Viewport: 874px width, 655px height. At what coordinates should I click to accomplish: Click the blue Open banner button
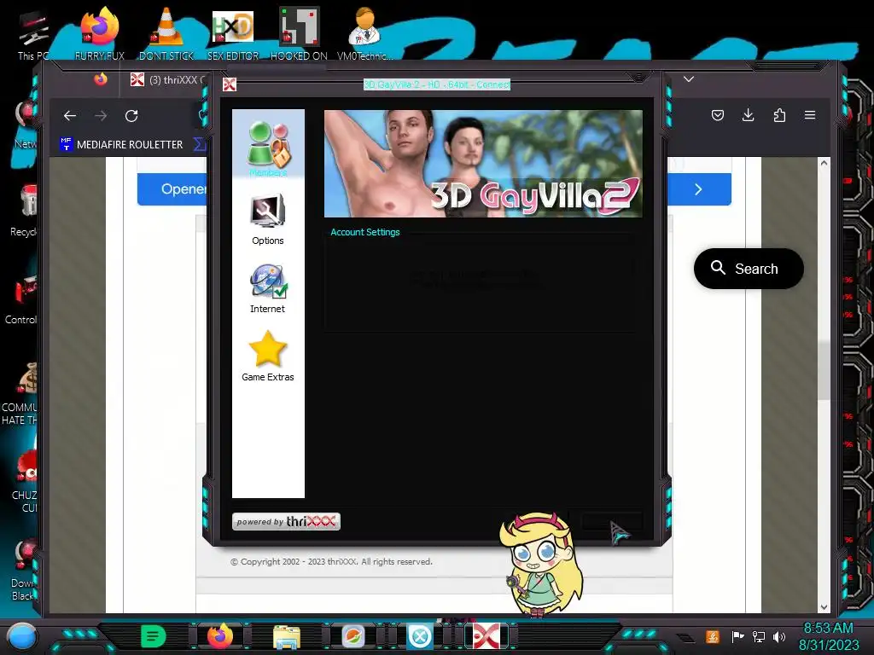(172, 189)
